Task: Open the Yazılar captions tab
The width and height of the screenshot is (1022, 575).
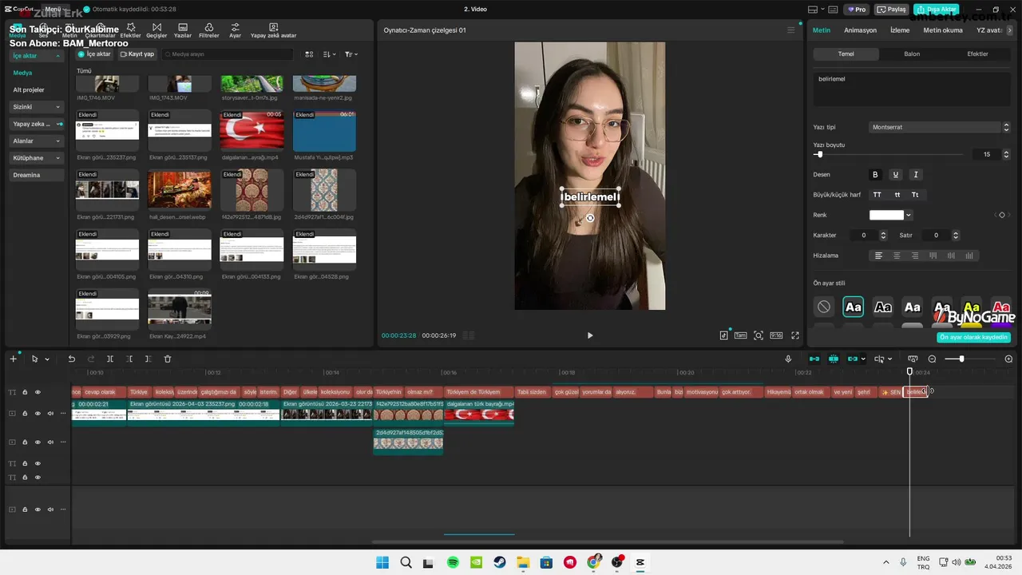Action: click(183, 30)
